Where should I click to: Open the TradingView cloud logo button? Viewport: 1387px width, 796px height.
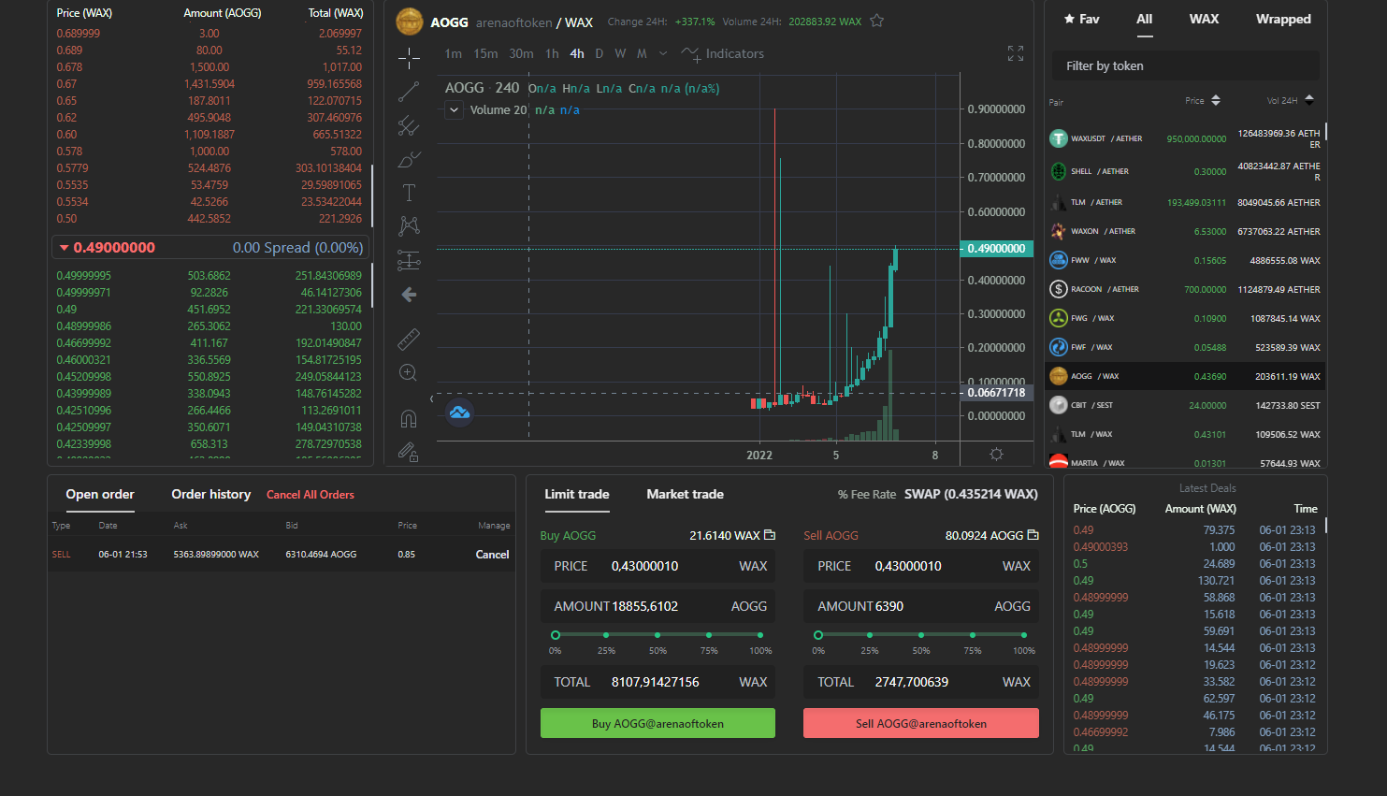(x=459, y=412)
